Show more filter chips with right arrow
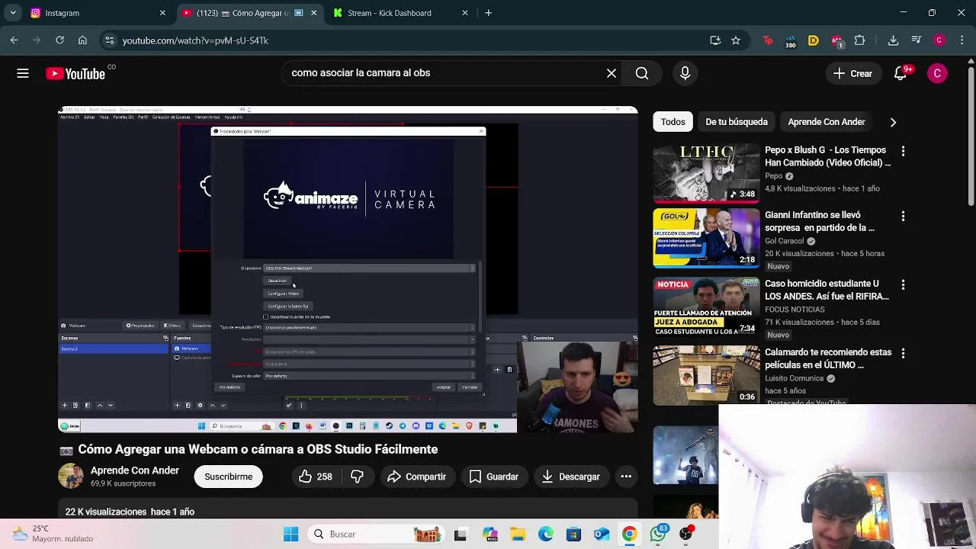Screen dimensions: 976x549 tap(893, 122)
